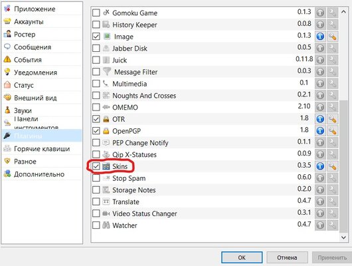Viewport: 352px width, 266px height.
Task: Click OTR plugin settings wrench
Action: (333, 119)
